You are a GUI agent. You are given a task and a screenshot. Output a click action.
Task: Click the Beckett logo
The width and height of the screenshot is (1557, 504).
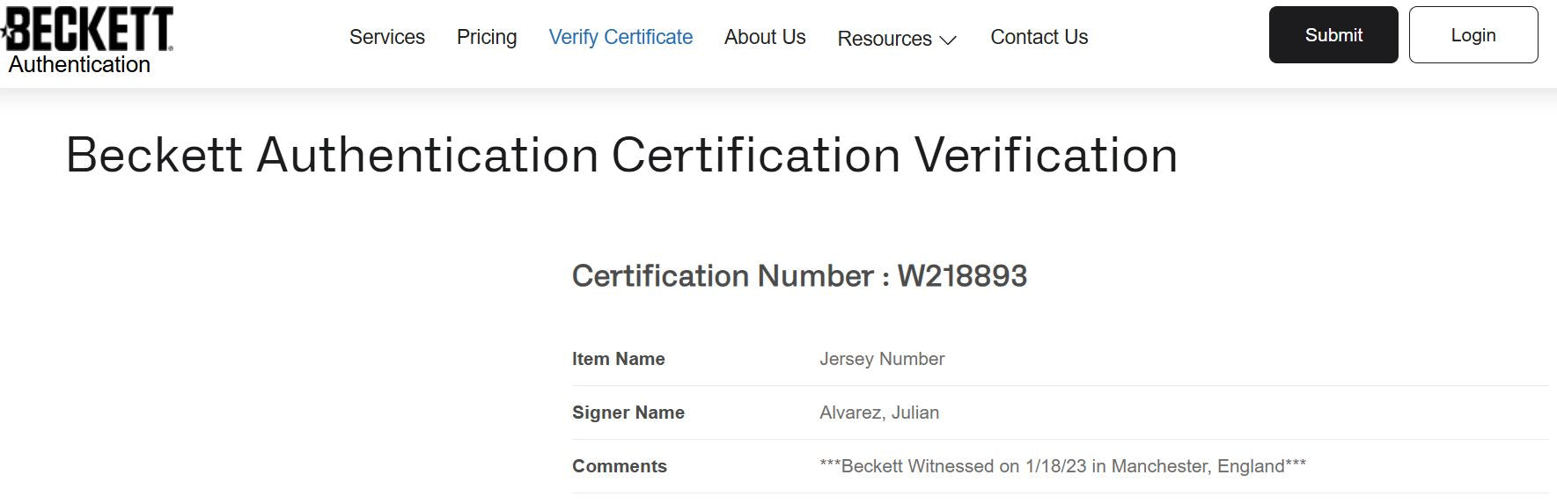pyautogui.click(x=89, y=28)
